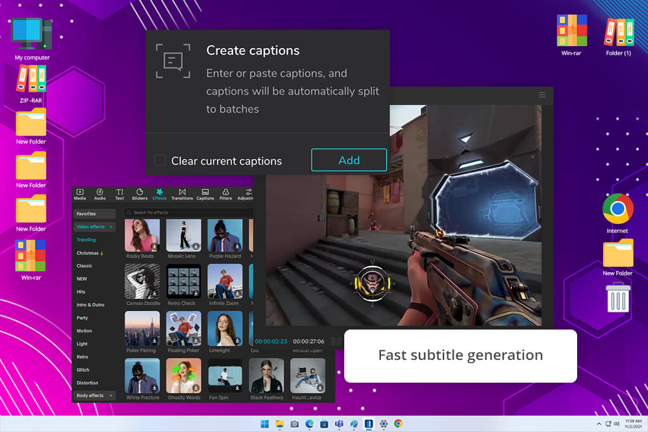
Task: Open the Filters tool icon
Action: tap(226, 195)
